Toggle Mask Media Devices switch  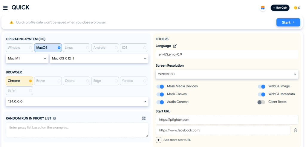click(x=160, y=86)
